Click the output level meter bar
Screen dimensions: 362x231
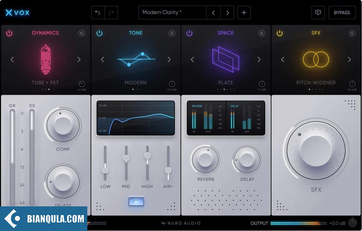[x=298, y=223]
